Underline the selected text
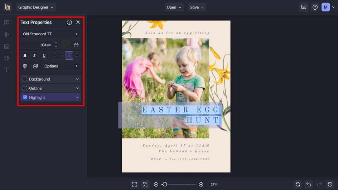 [x=44, y=55]
